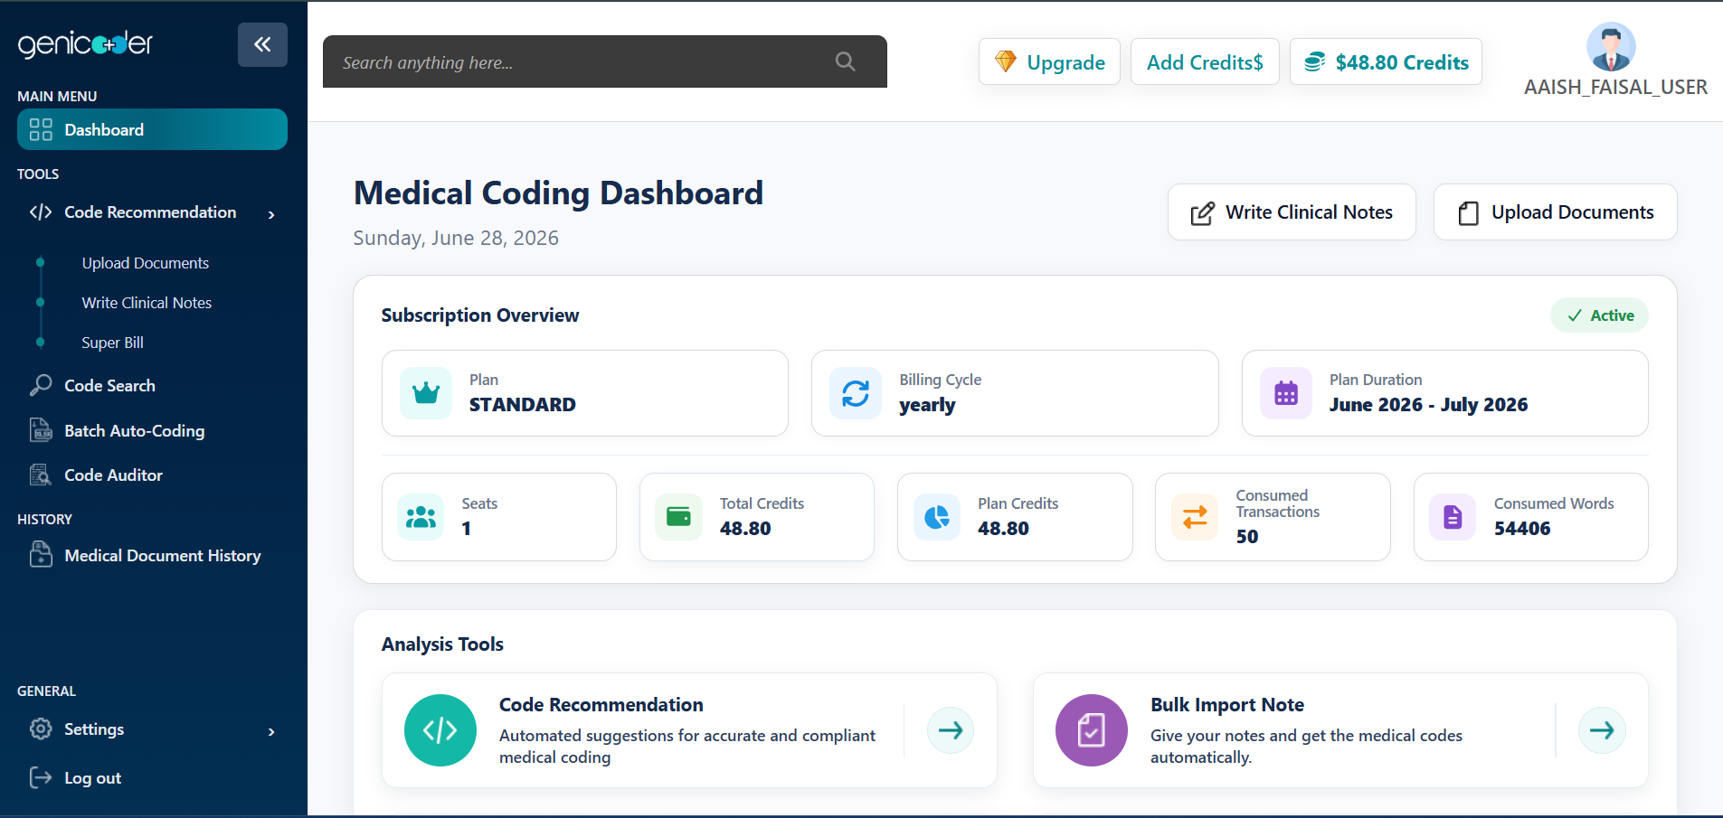Click the Consumed Words value 54406

[1521, 529]
